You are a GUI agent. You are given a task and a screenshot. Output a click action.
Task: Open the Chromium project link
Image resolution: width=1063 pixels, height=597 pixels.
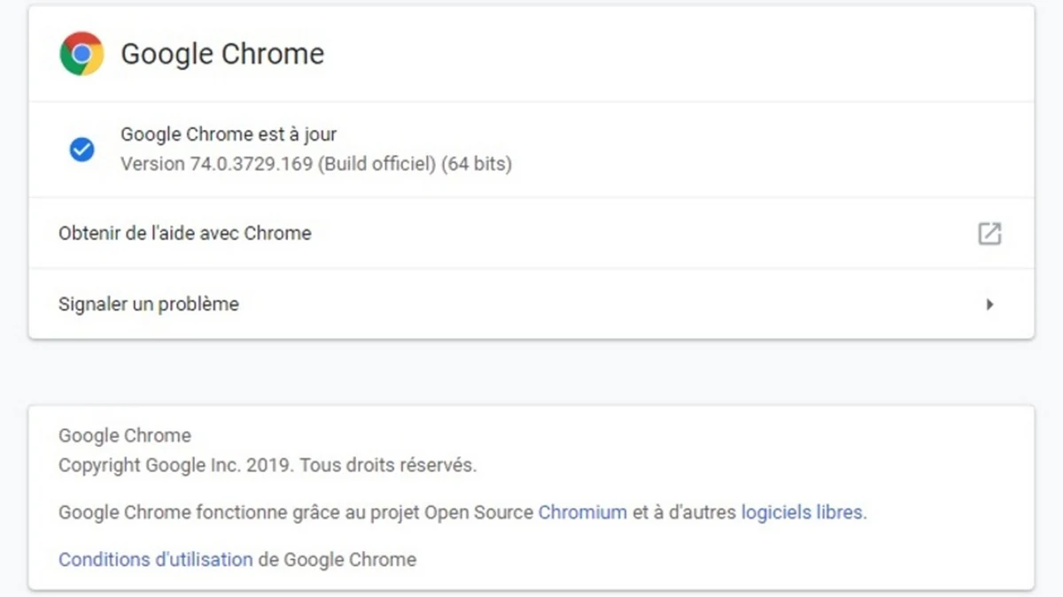(582, 512)
